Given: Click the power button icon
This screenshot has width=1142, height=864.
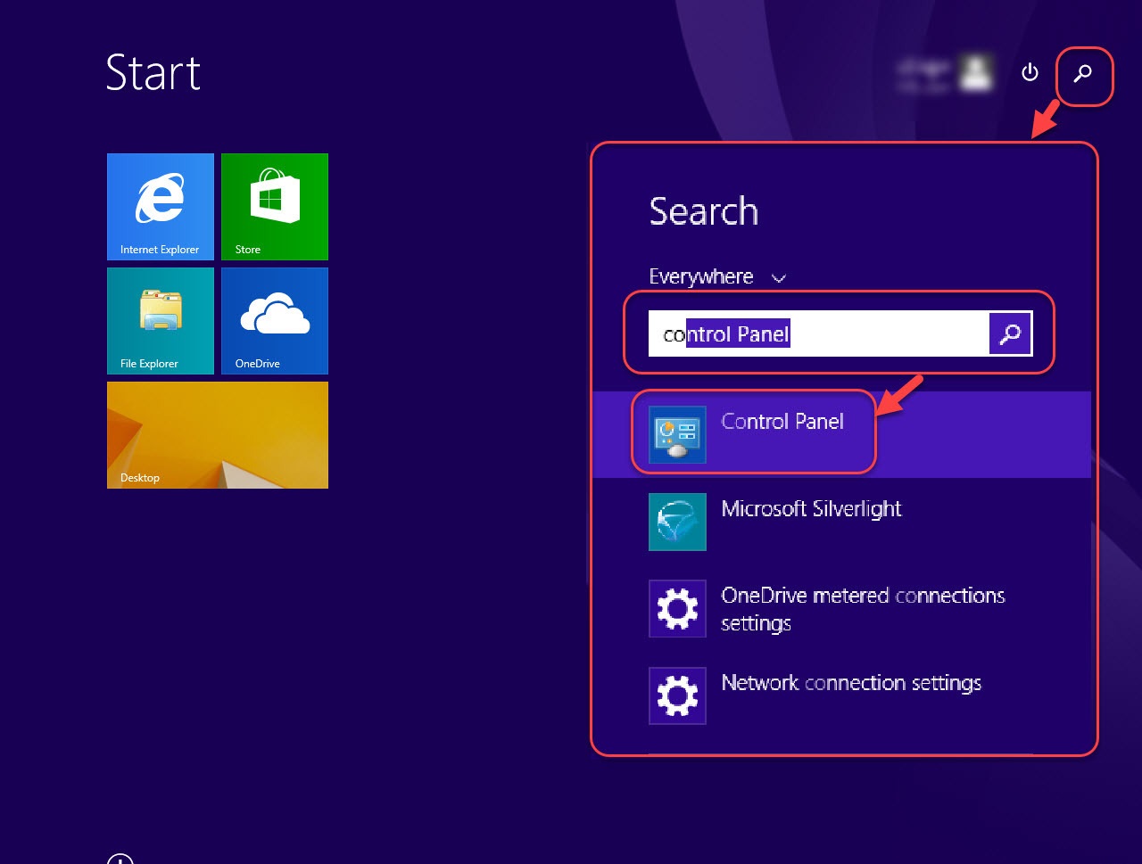Looking at the screenshot, I should pyautogui.click(x=1030, y=72).
